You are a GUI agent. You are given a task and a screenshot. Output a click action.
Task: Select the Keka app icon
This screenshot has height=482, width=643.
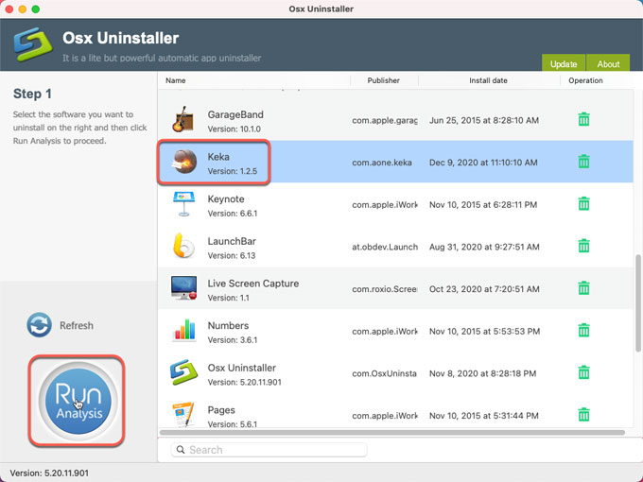pos(184,162)
